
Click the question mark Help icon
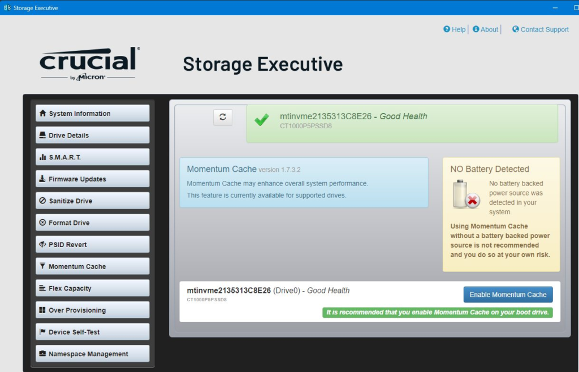pyautogui.click(x=447, y=29)
